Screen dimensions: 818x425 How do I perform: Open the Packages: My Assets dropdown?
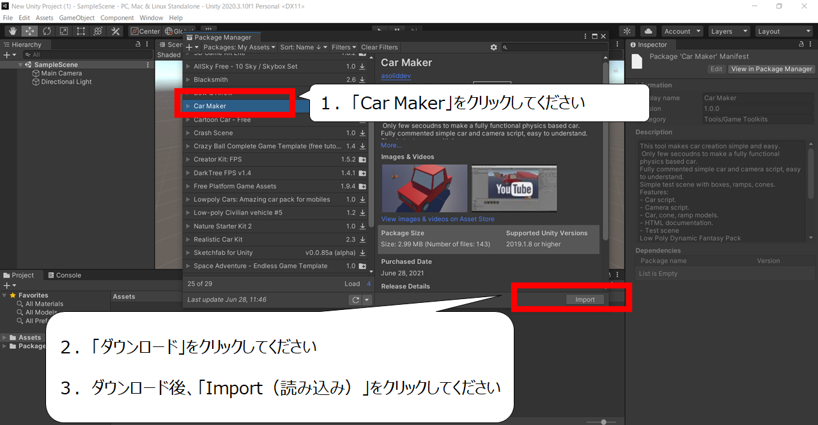[x=239, y=47]
